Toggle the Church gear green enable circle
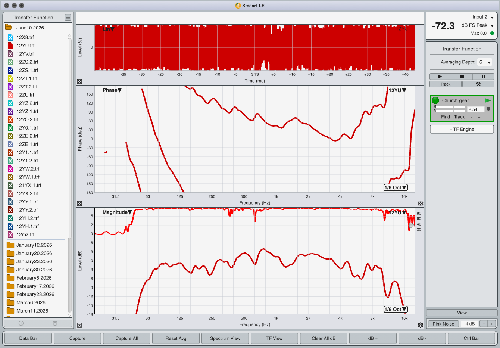The width and height of the screenshot is (500, 348). point(435,100)
